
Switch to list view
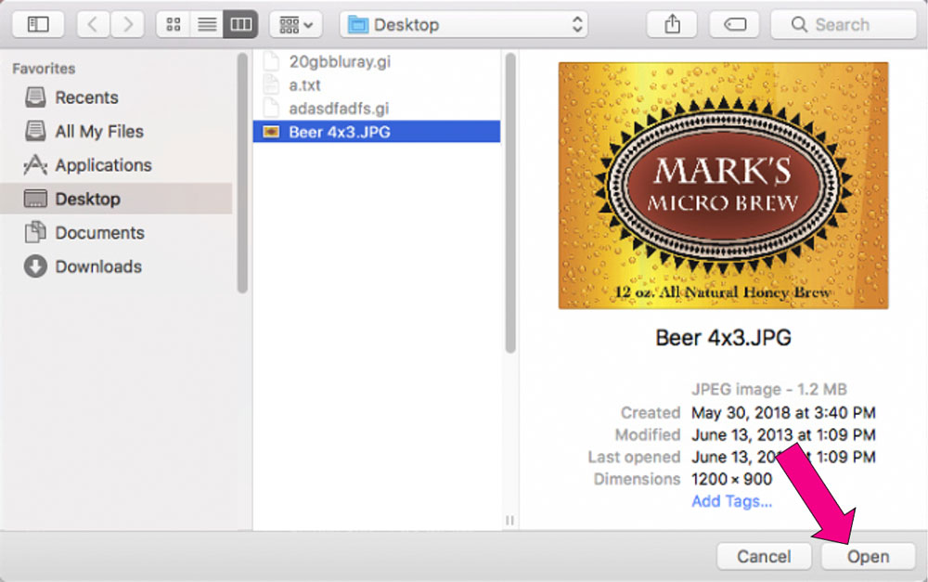(x=207, y=24)
